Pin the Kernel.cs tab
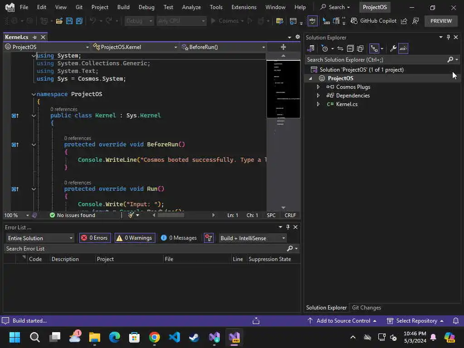The width and height of the screenshot is (464, 348). 34,37
